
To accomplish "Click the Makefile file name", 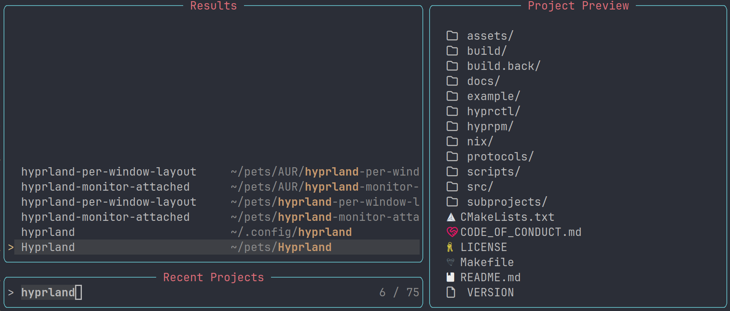I will (487, 262).
